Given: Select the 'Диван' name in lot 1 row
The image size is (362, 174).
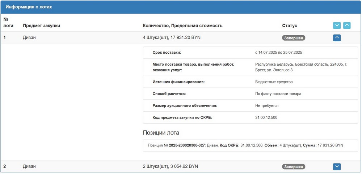Looking at the screenshot, I should pyautogui.click(x=30, y=37).
